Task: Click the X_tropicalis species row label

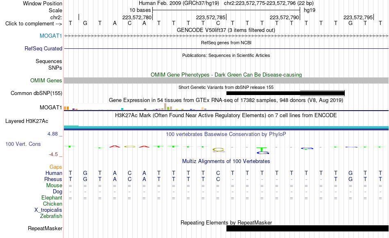Action: 48,210
